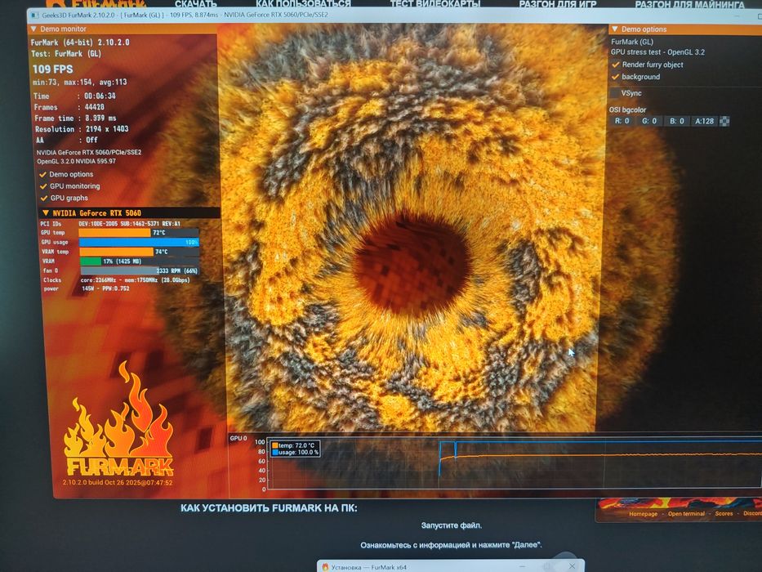Click the G: 0 color field

(x=648, y=121)
